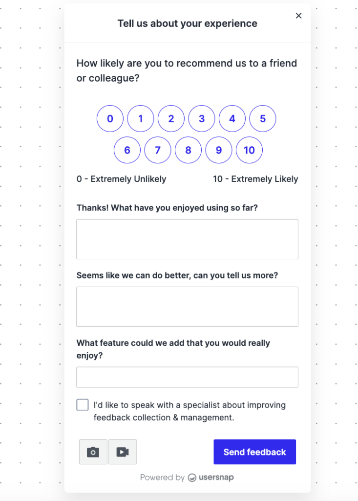Image resolution: width=358 pixels, height=501 pixels.
Task: Click the can do better text area
Action: coord(187,306)
